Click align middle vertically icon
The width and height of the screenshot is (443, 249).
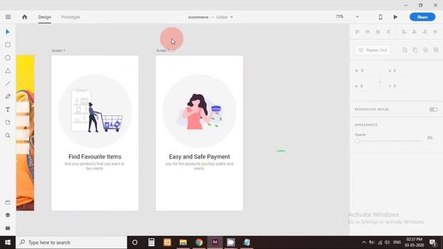pyautogui.click(x=368, y=32)
